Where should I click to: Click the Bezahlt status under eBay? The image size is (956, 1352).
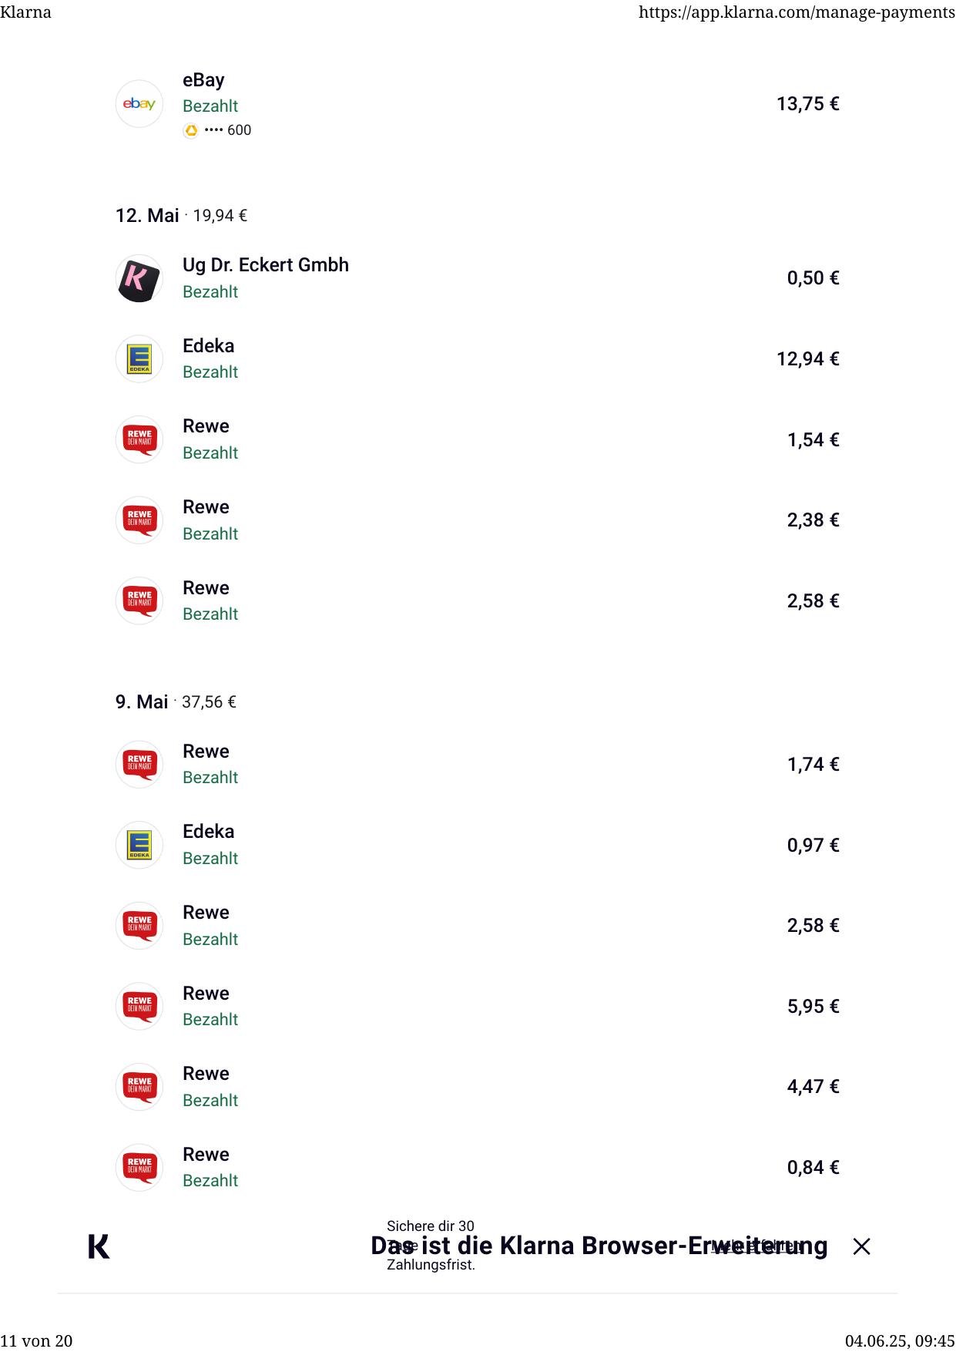(210, 106)
